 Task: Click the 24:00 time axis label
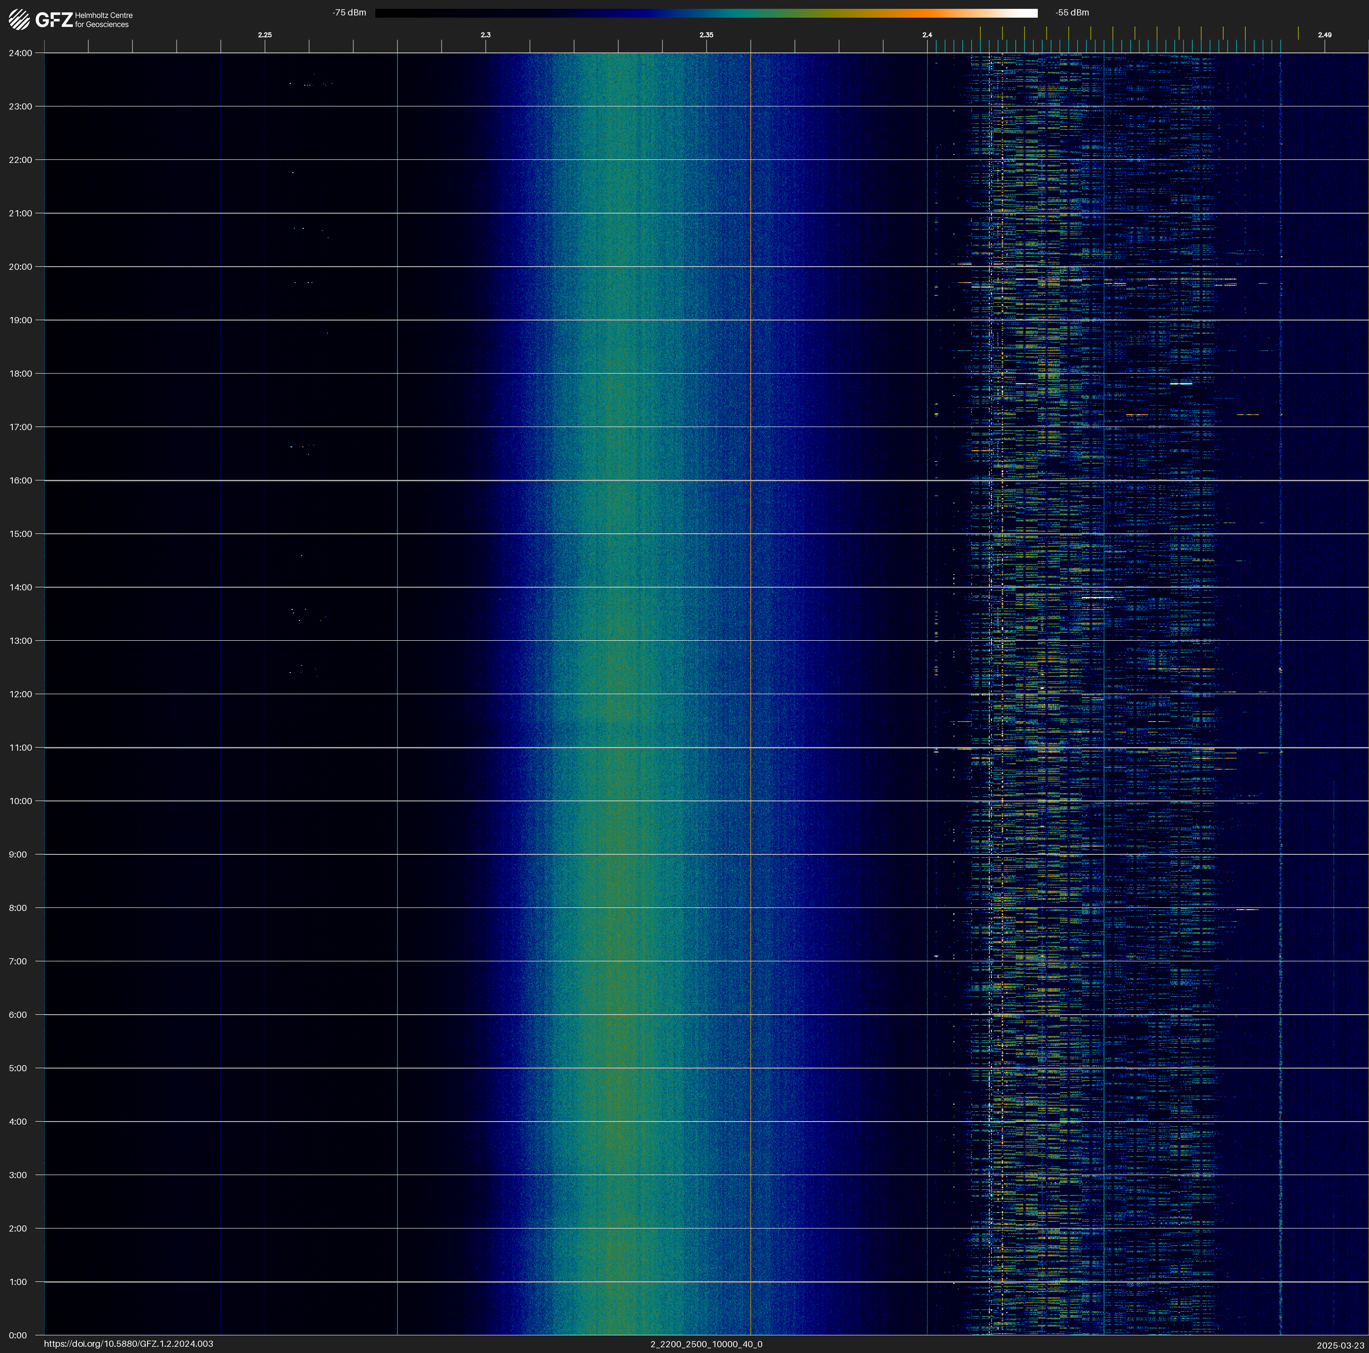click(21, 53)
